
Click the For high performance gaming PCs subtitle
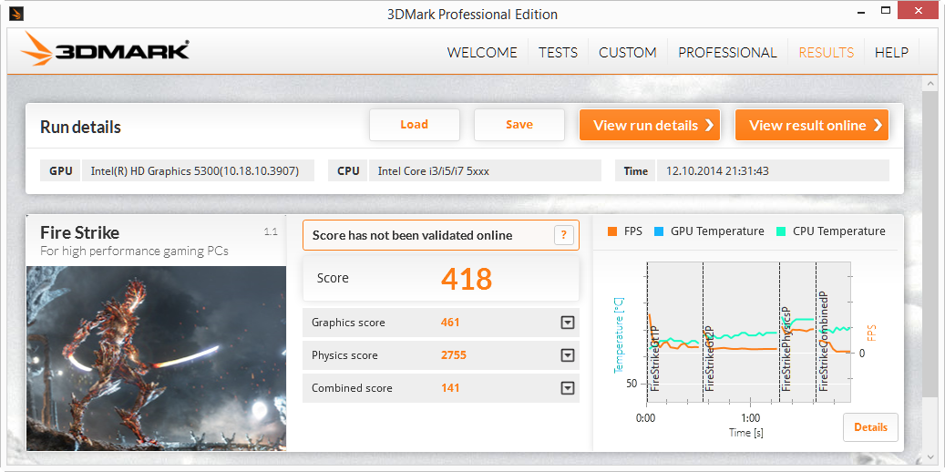pos(134,251)
